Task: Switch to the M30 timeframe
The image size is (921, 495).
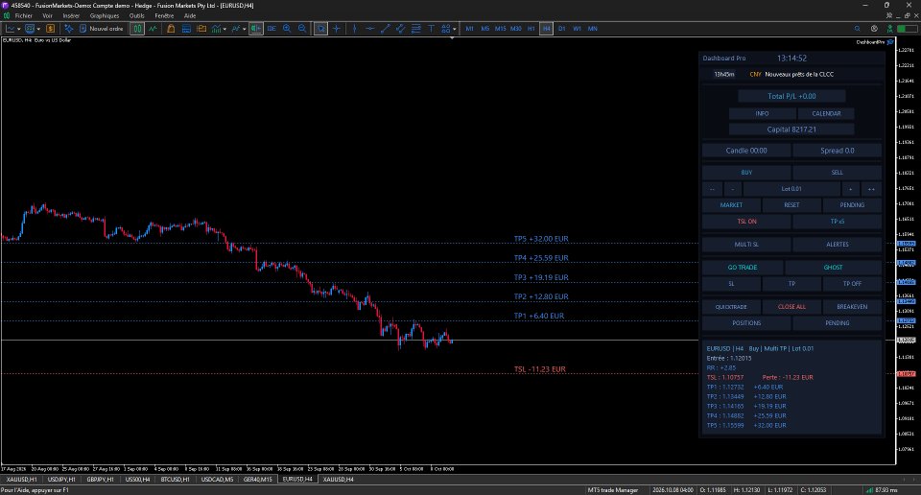Action: [x=516, y=28]
